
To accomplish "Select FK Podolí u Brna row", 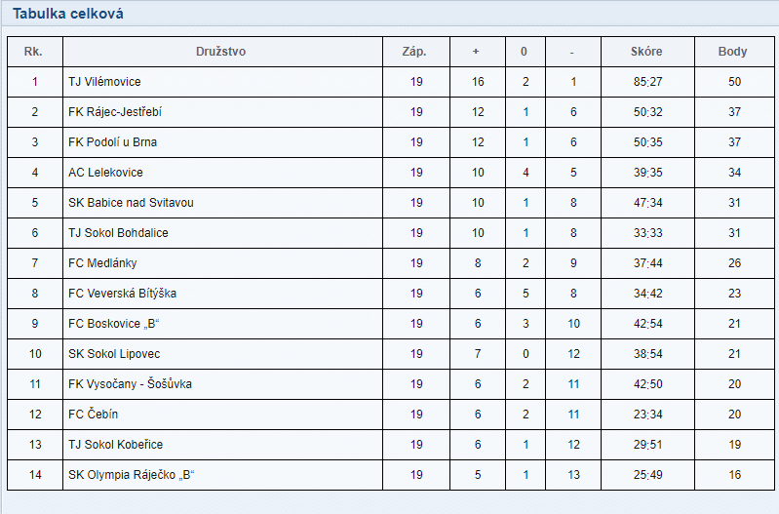I will pos(391,142).
